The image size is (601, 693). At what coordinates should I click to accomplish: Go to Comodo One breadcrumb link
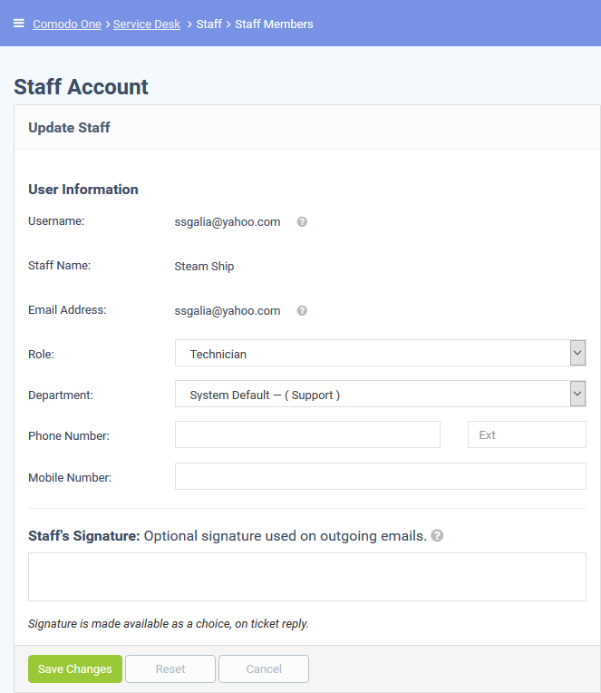pos(67,24)
